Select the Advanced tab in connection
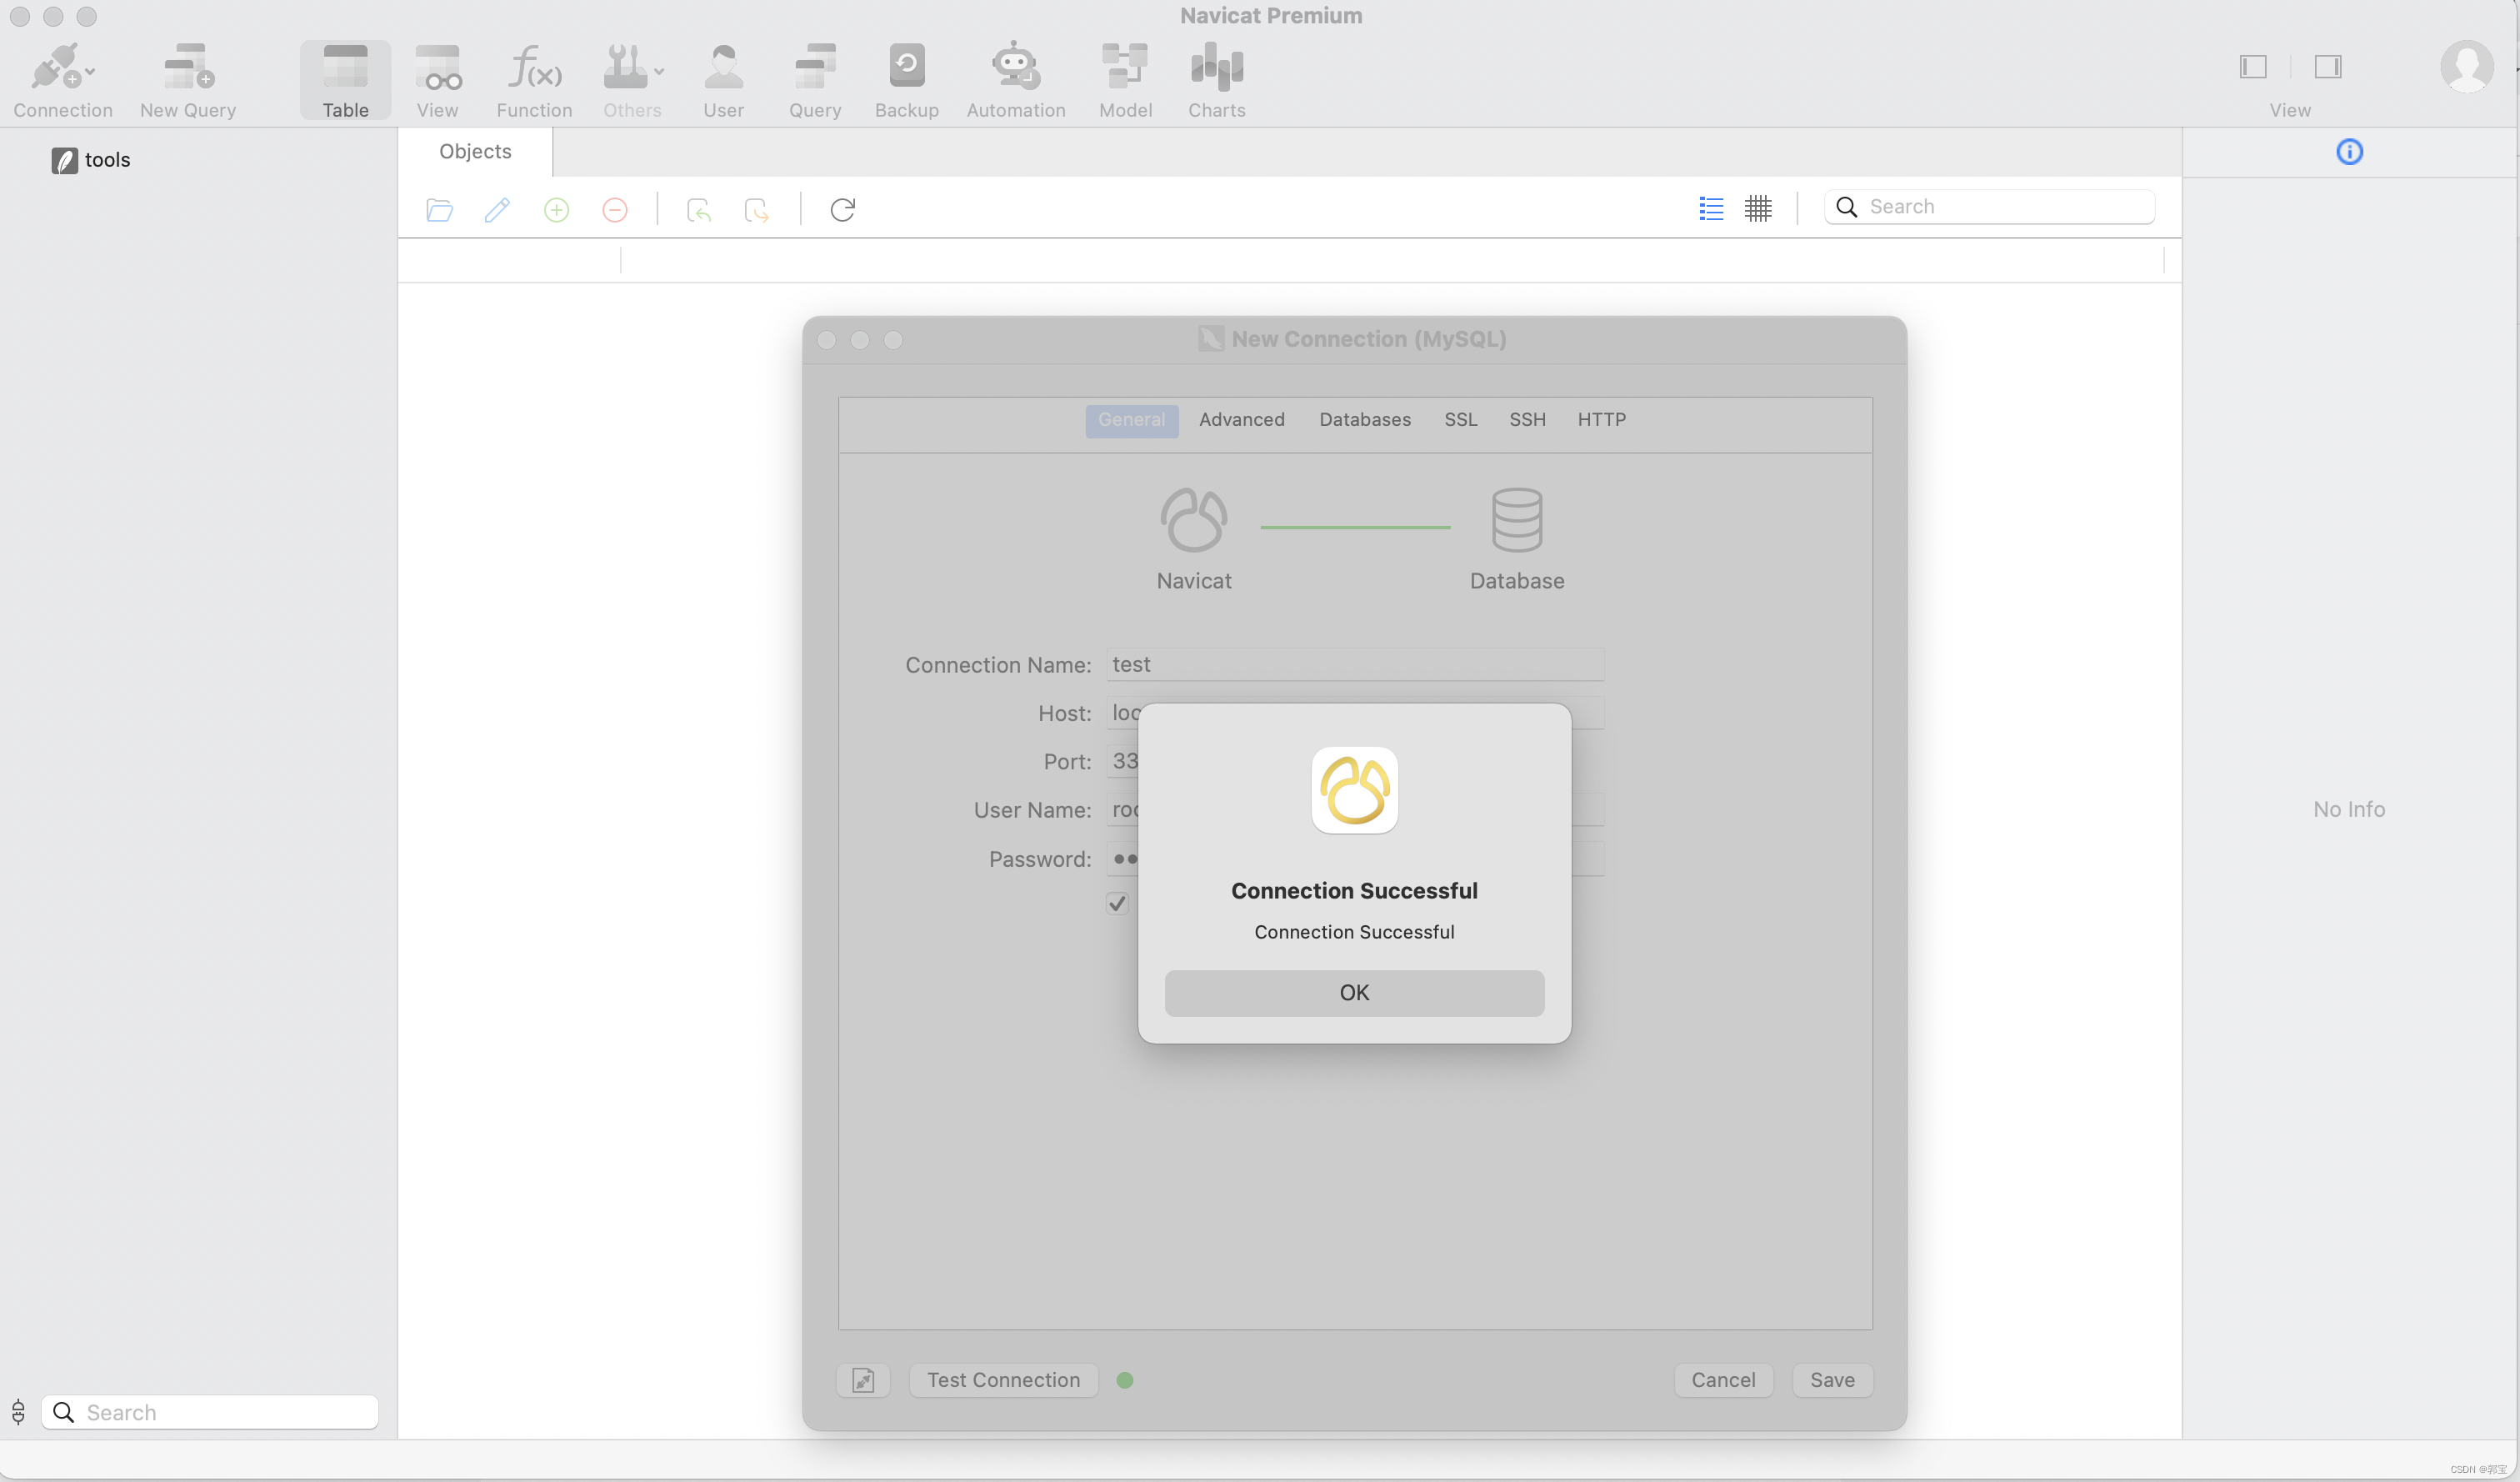This screenshot has width=2520, height=1482. click(x=1242, y=418)
